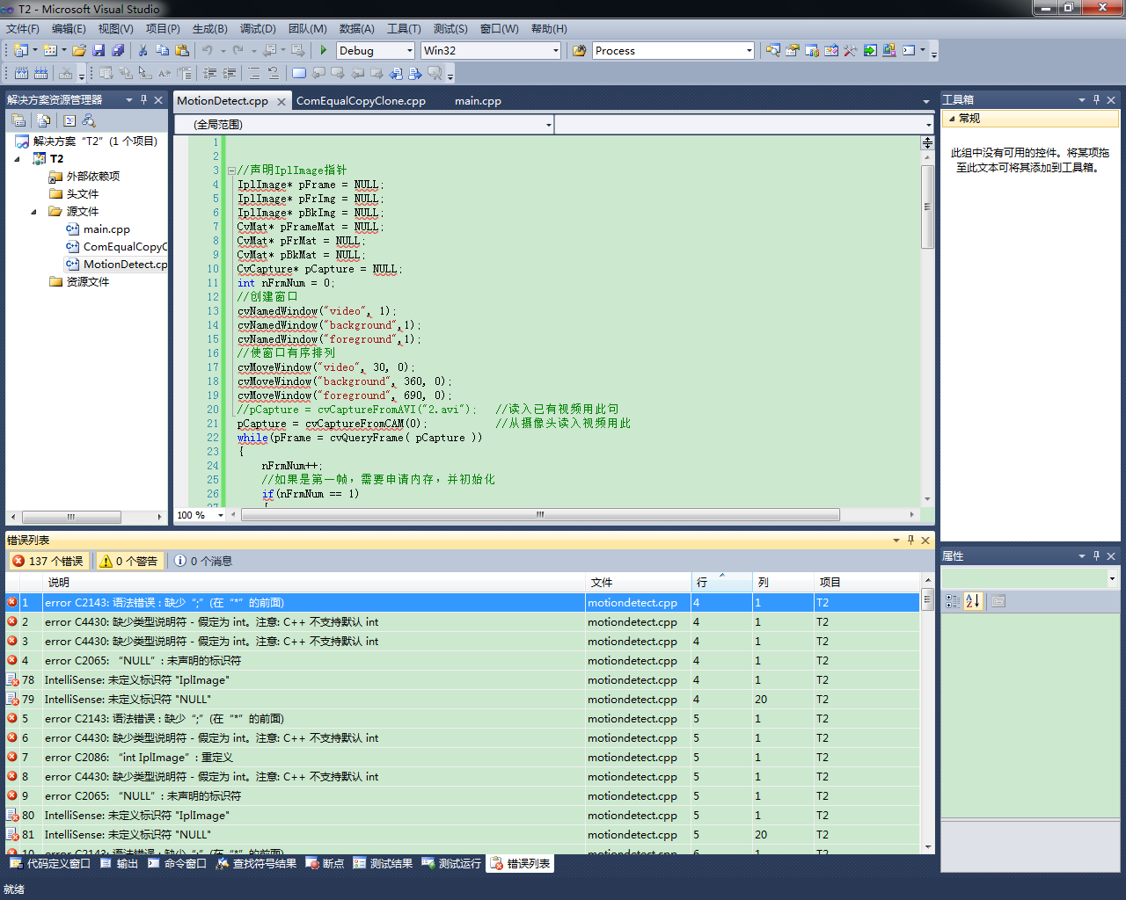Screen dimensions: 1126x900
Task: Open the 调试(D) menu
Action: [x=258, y=29]
